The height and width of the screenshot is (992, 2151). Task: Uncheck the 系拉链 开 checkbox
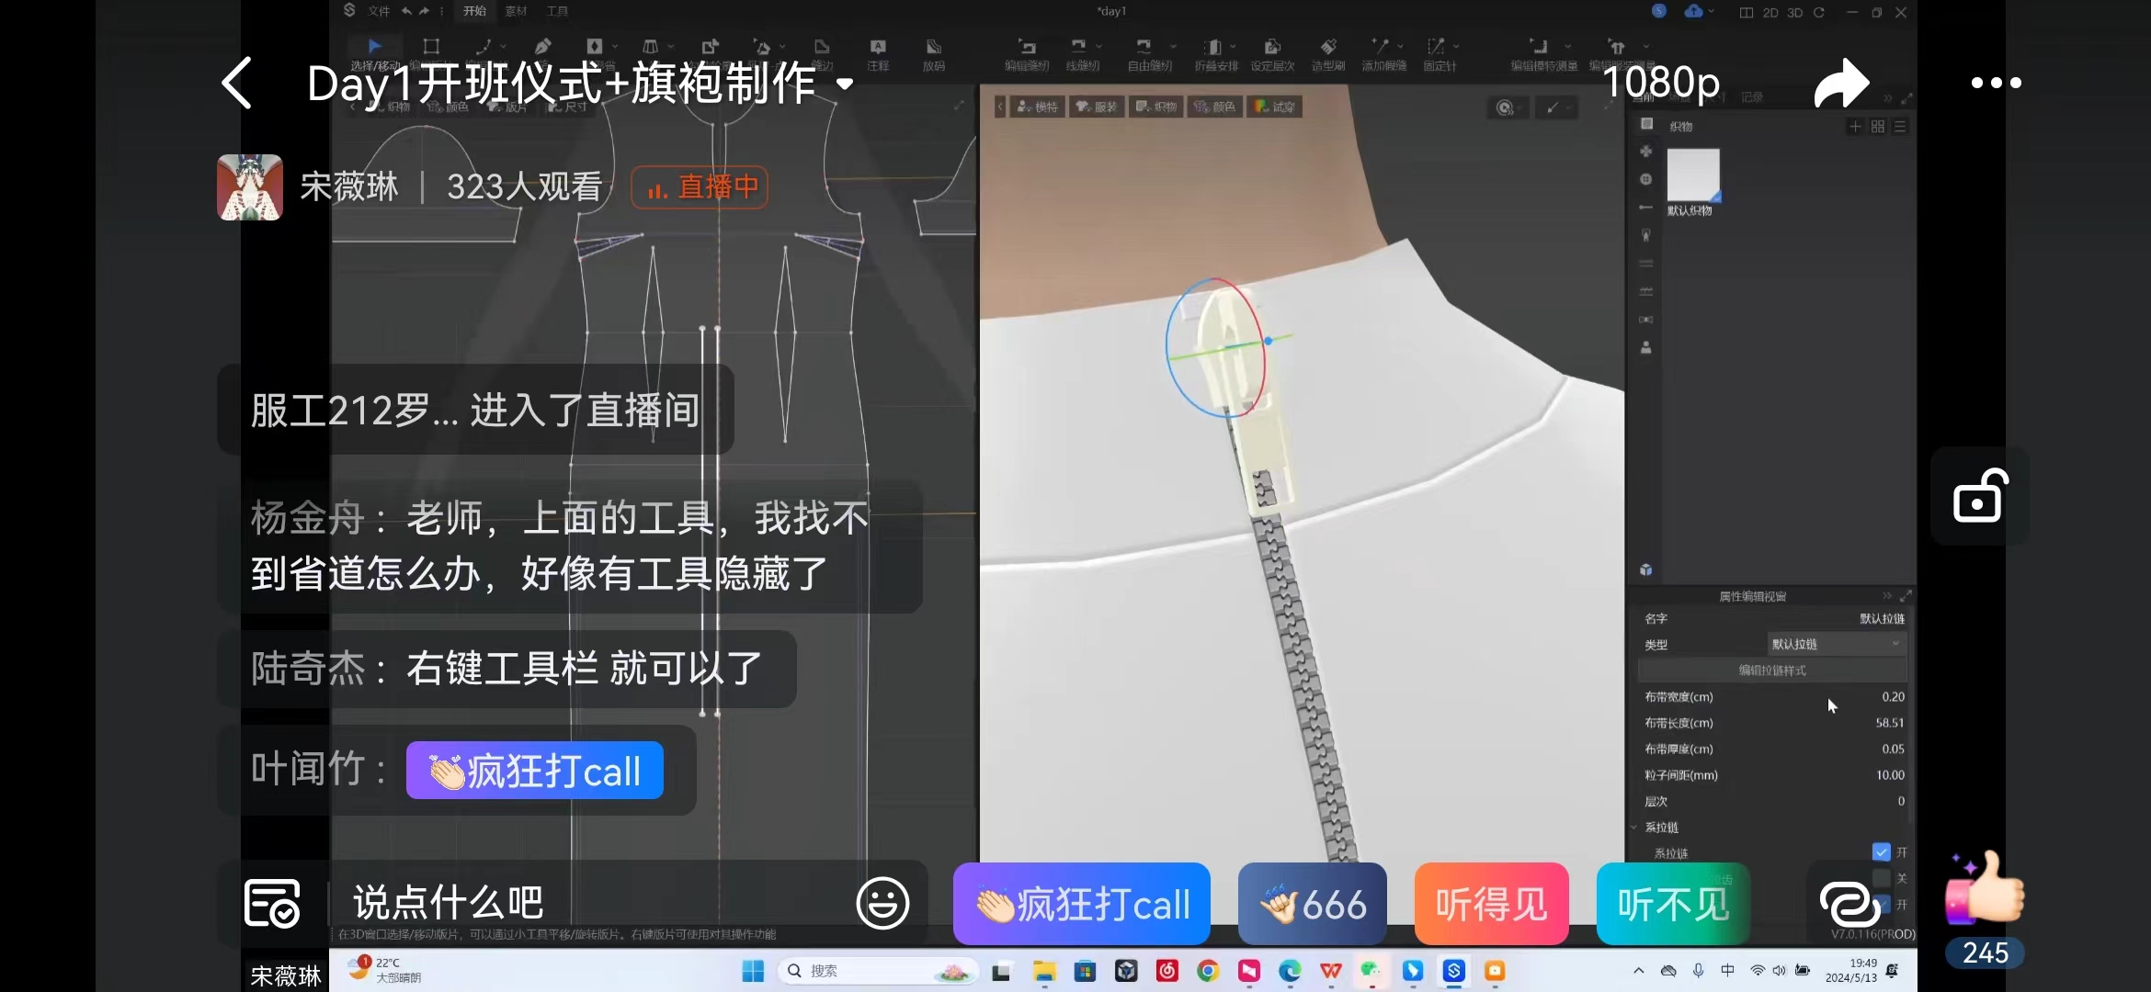coord(1881,852)
